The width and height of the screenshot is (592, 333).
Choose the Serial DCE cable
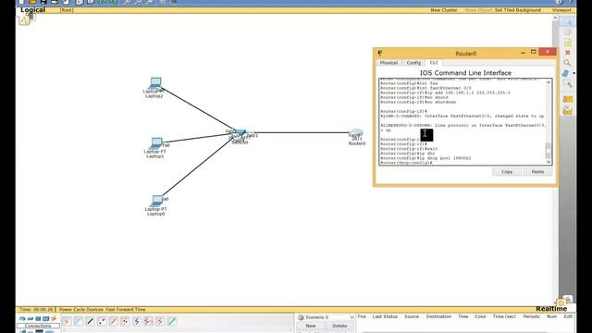(x=148, y=321)
